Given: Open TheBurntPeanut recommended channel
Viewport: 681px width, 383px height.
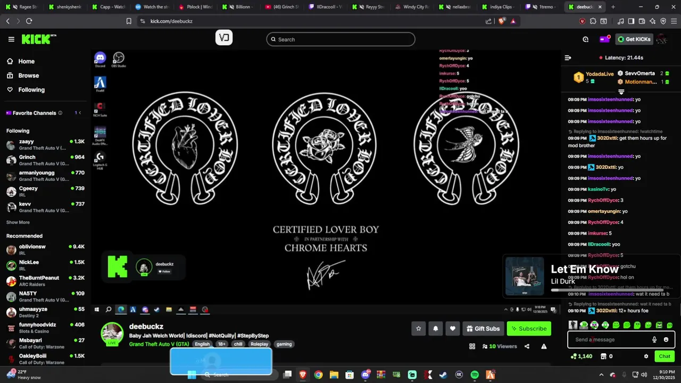Looking at the screenshot, I should pos(45,281).
